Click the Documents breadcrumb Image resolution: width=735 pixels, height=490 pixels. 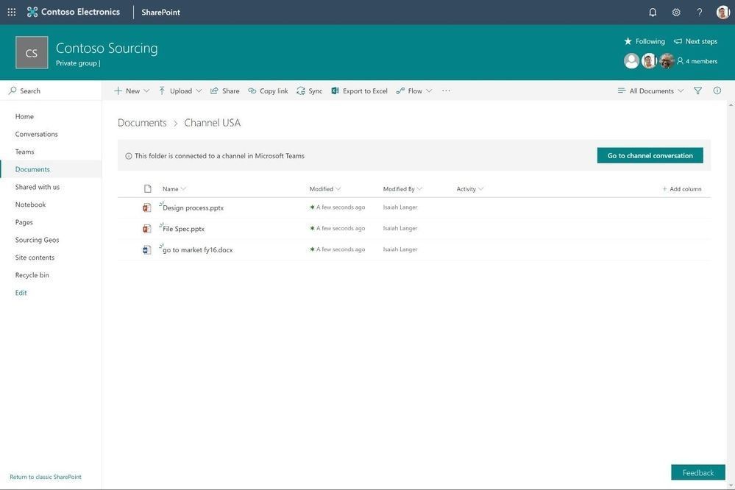point(142,123)
